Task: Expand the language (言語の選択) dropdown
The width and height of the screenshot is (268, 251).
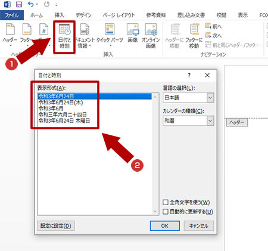Action: (x=210, y=98)
